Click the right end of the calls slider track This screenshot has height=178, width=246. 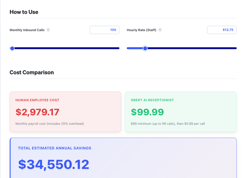(x=119, y=48)
